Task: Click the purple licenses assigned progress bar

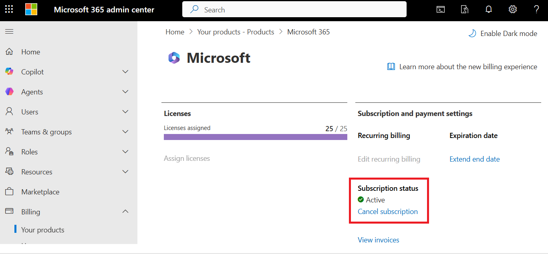Action: pyautogui.click(x=256, y=137)
